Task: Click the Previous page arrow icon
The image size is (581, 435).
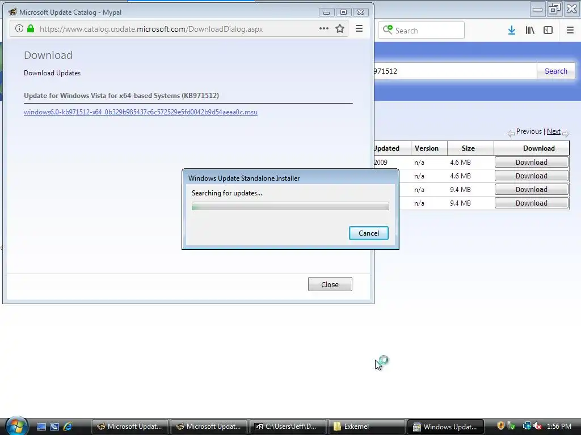Action: [x=511, y=134]
